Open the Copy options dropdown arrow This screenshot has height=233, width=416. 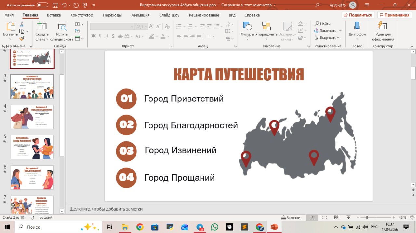tap(27, 31)
